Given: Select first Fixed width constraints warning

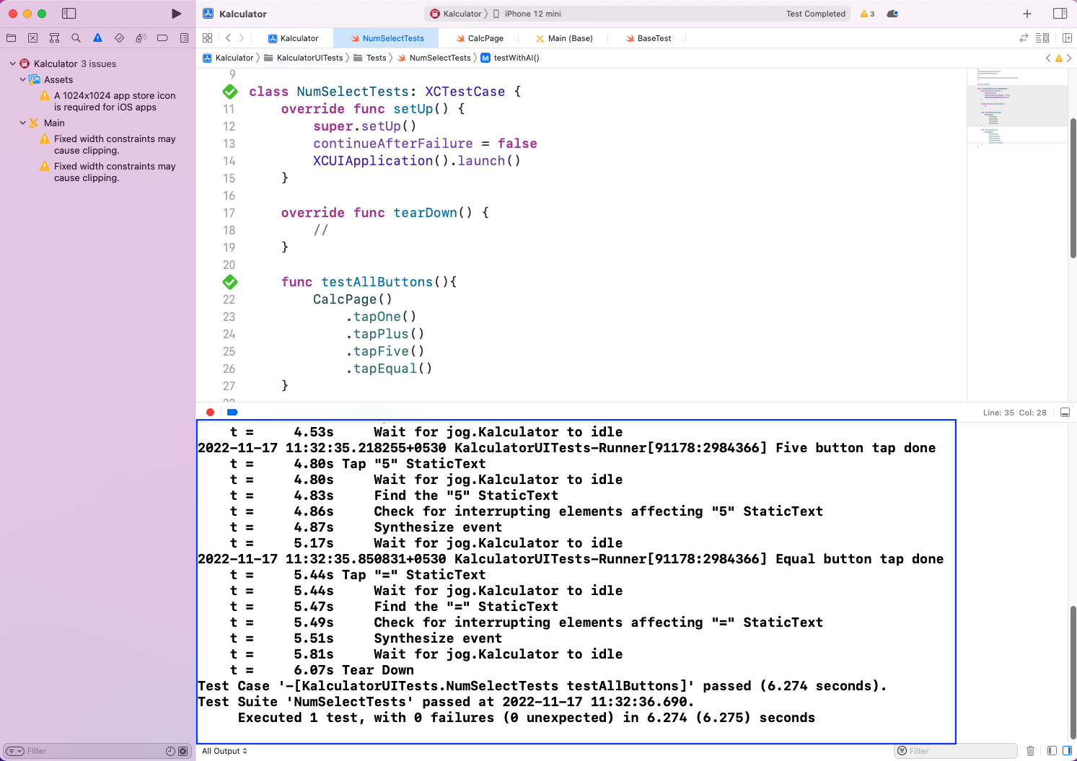Looking at the screenshot, I should click(108, 144).
